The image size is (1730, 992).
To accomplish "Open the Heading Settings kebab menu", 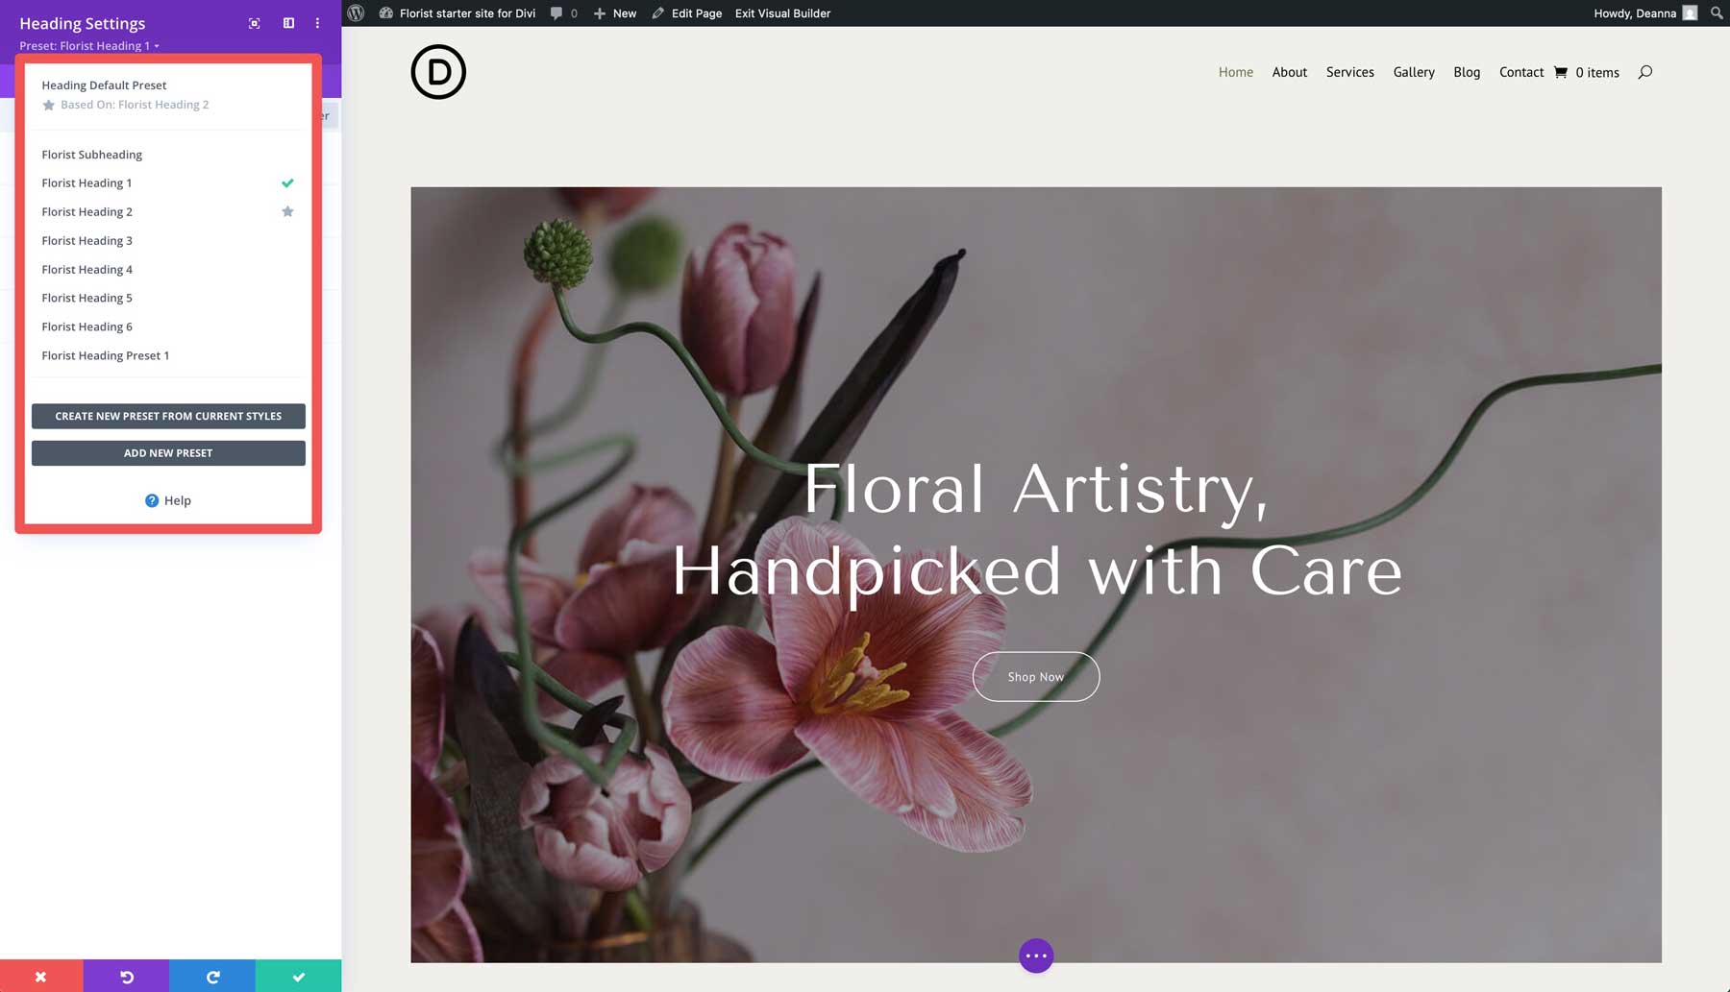I will point(317,23).
